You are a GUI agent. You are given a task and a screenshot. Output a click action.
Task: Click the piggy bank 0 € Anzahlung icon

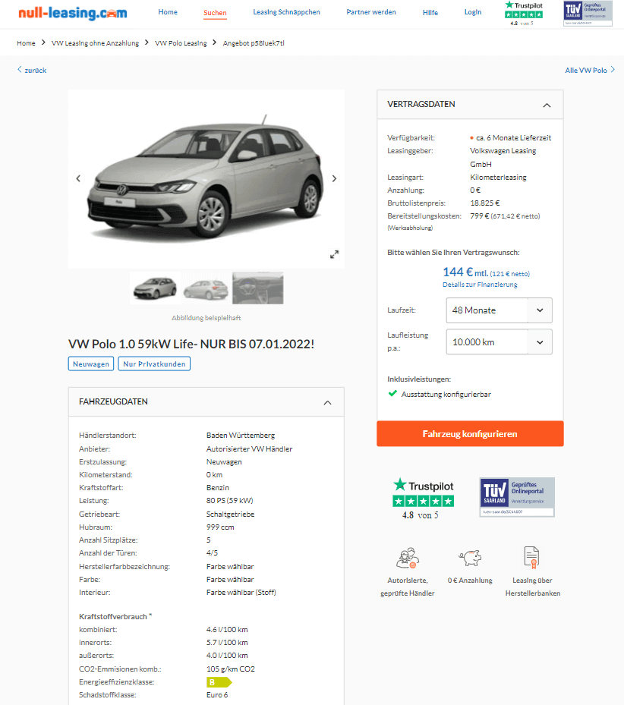470,558
